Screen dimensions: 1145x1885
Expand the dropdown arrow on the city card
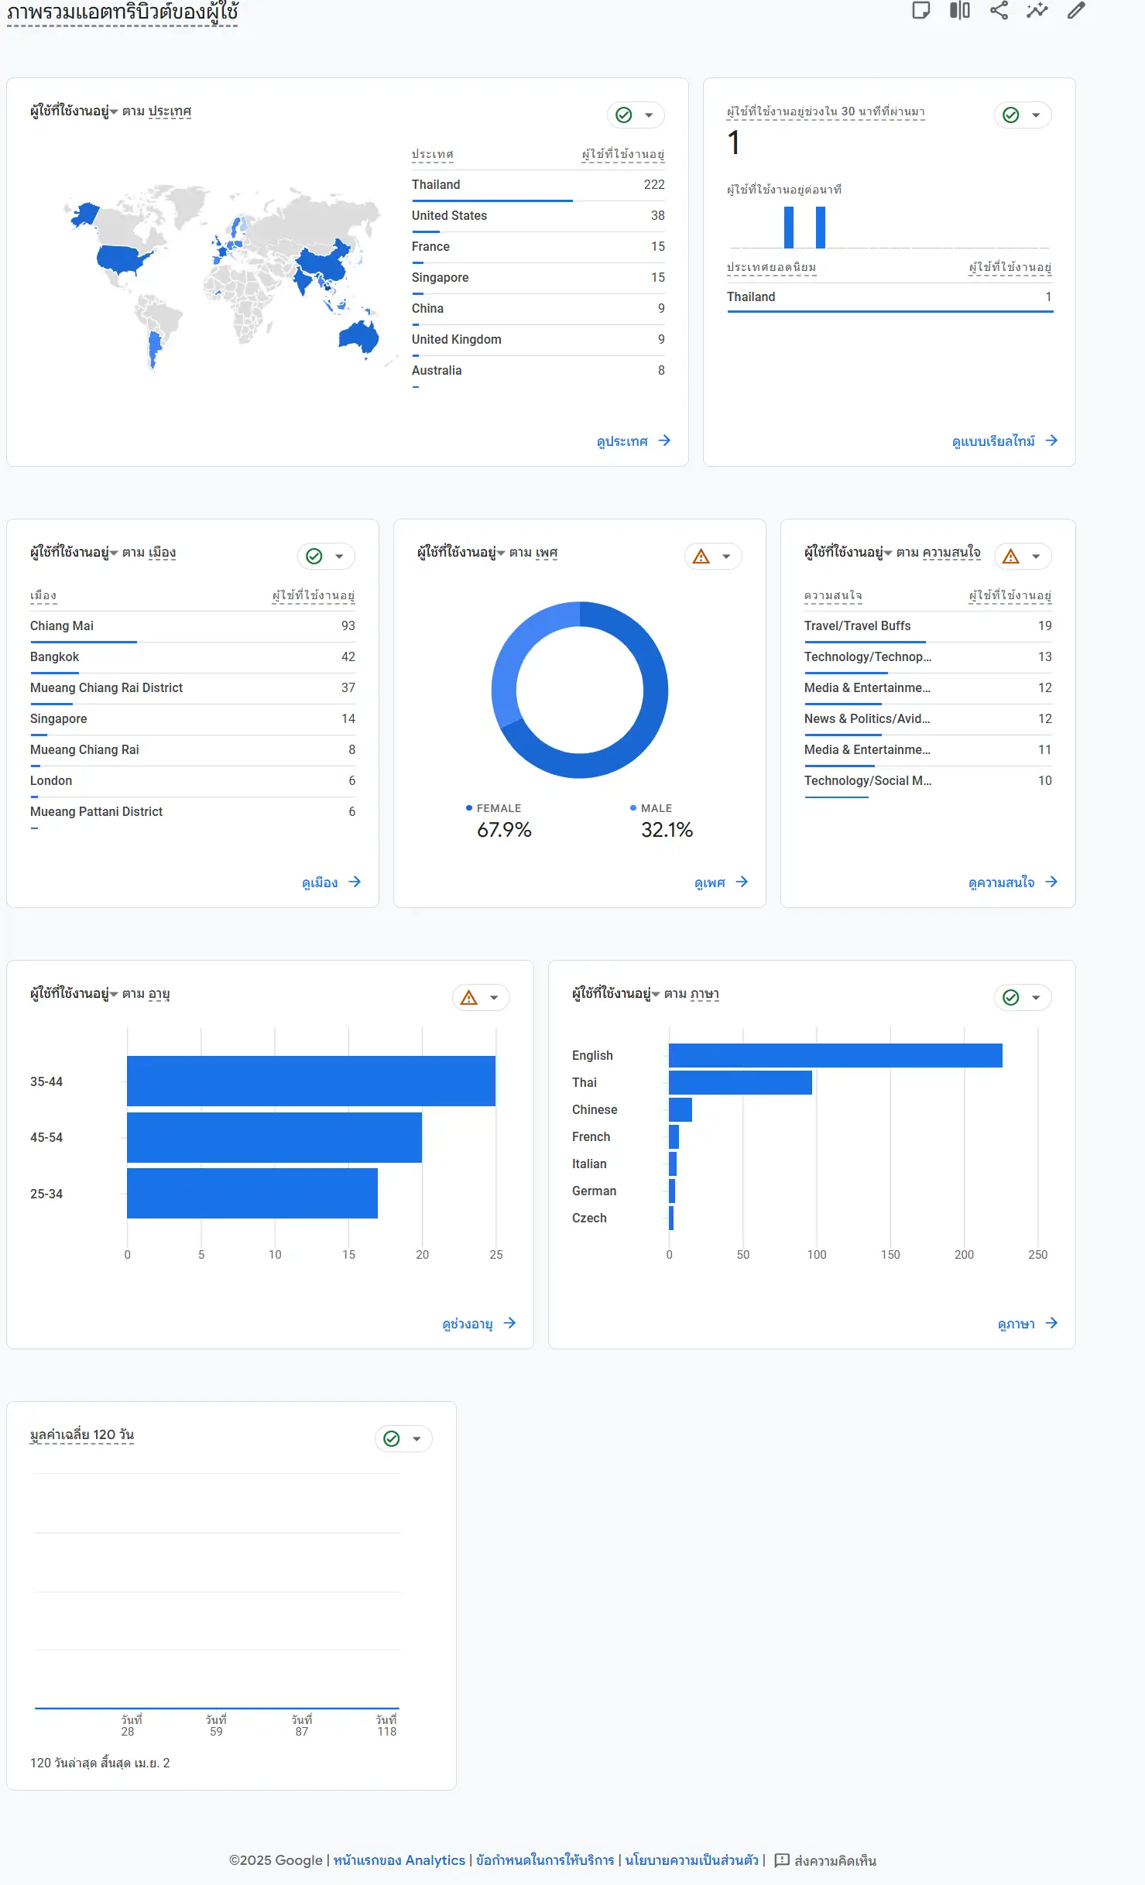339,557
